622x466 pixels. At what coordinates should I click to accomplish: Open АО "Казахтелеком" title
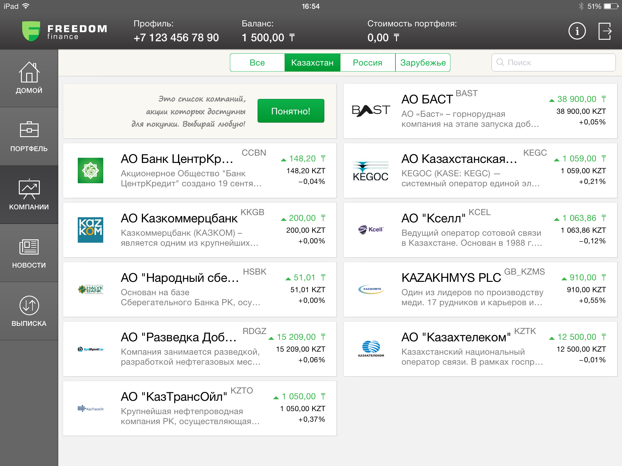coord(456,337)
